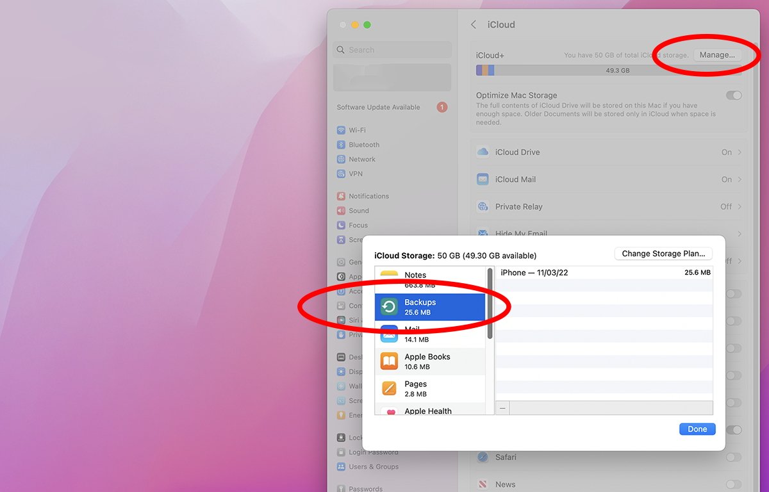769x492 pixels.
Task: Select the Network globe icon in sidebar
Action: coord(341,160)
